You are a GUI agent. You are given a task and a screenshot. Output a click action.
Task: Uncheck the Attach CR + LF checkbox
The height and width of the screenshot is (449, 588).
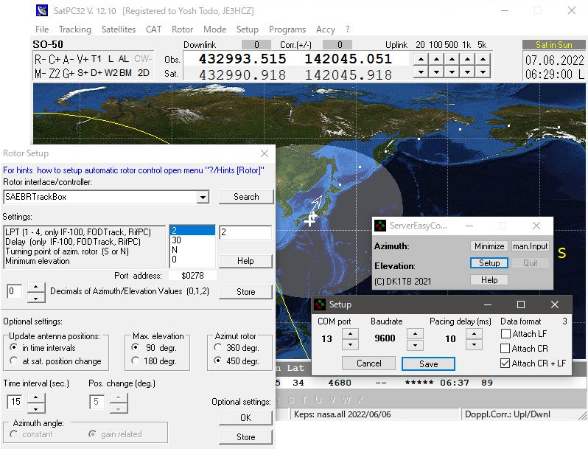pyautogui.click(x=505, y=363)
